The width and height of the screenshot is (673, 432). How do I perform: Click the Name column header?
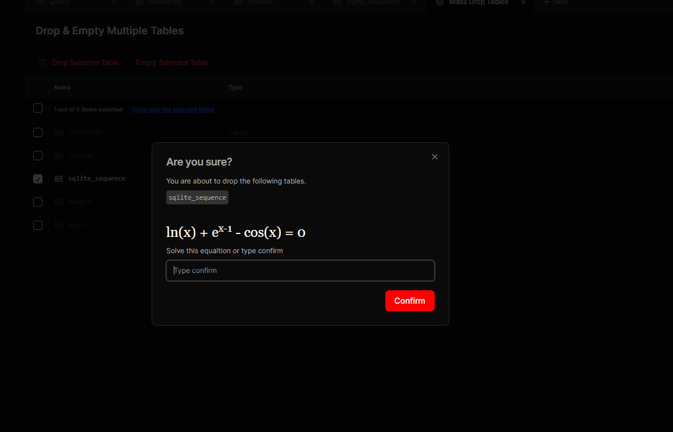62,88
